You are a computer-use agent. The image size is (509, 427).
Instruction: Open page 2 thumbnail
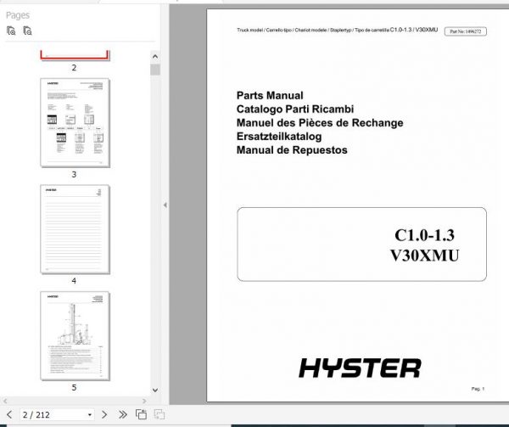tap(75, 55)
